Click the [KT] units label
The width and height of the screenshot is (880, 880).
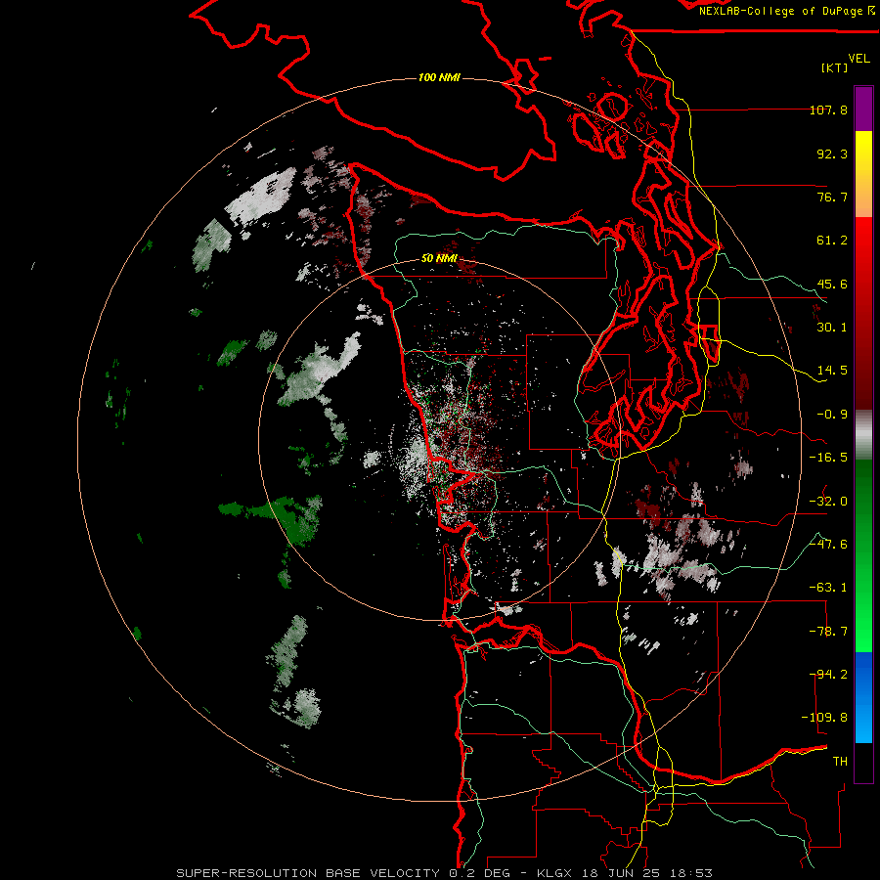(834, 67)
